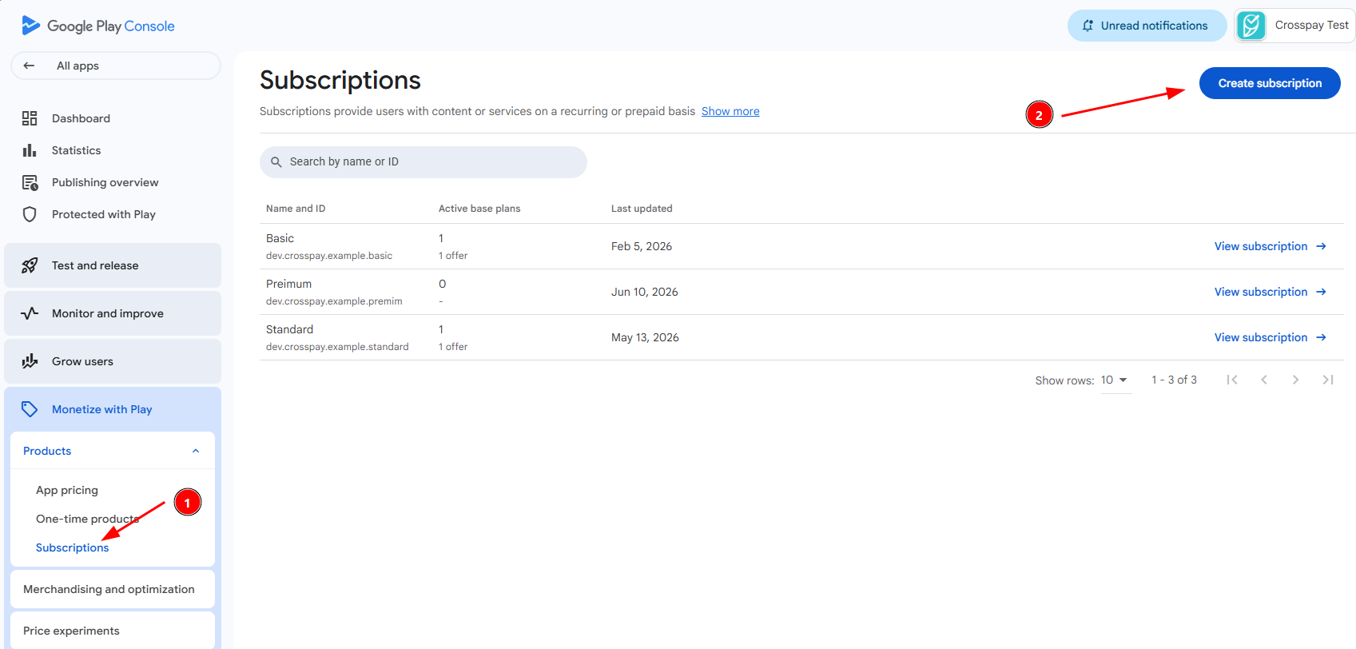Select Monetize with Play section
The image size is (1356, 649).
point(113,409)
